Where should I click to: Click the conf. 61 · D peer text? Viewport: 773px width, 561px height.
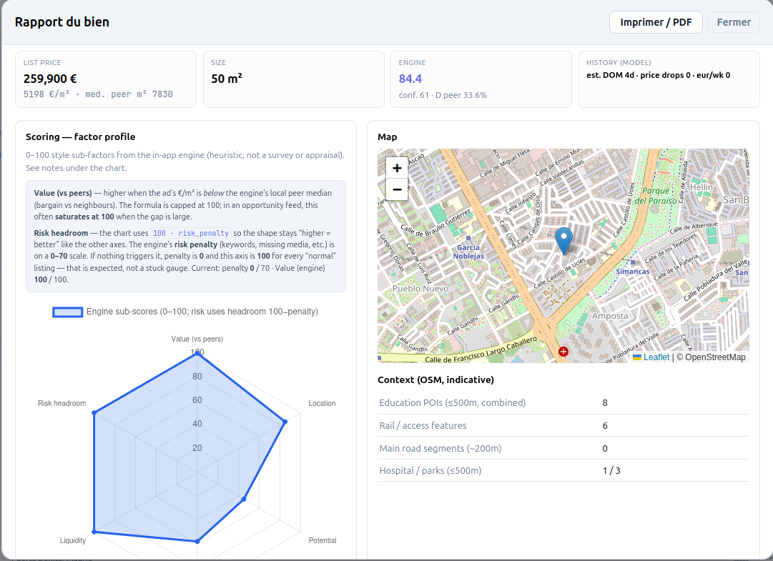coord(443,95)
